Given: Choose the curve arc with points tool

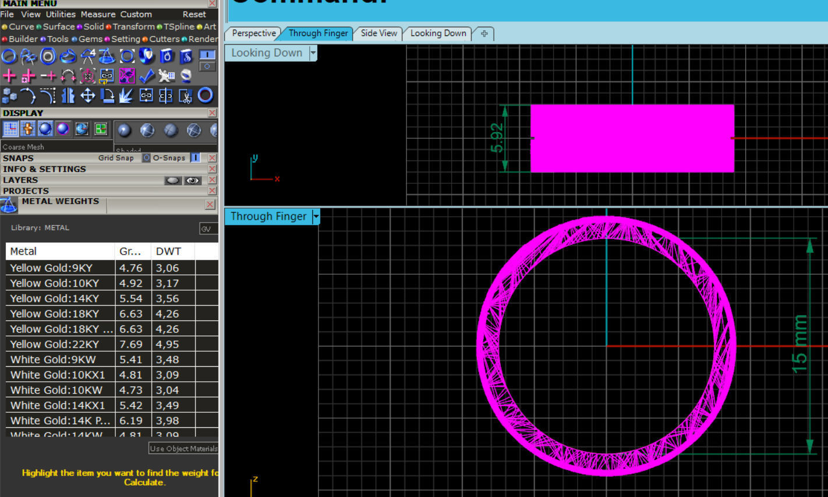Looking at the screenshot, I should 29,95.
